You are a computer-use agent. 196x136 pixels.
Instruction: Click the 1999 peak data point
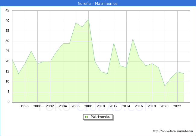pyautogui.click(x=31, y=51)
